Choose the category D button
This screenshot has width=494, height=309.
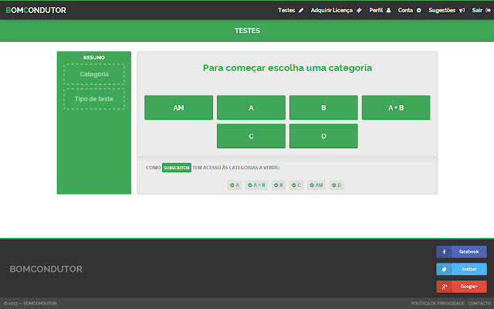tap(323, 136)
